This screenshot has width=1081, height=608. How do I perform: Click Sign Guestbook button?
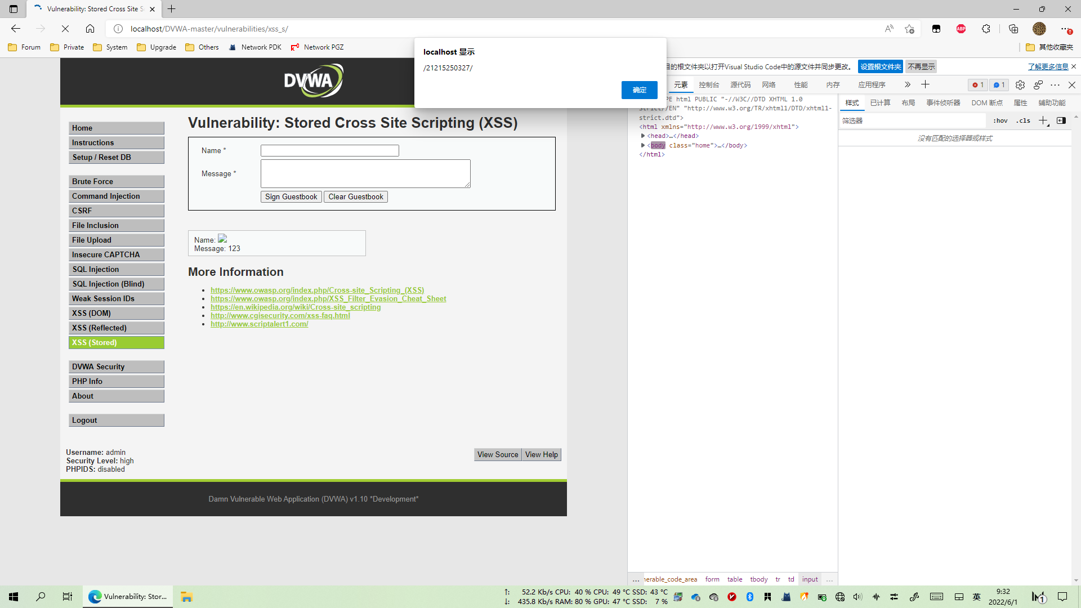click(291, 196)
